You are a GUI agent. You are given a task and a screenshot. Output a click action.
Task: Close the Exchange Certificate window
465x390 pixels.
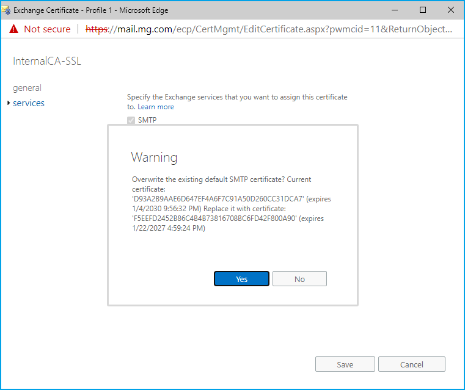450,10
